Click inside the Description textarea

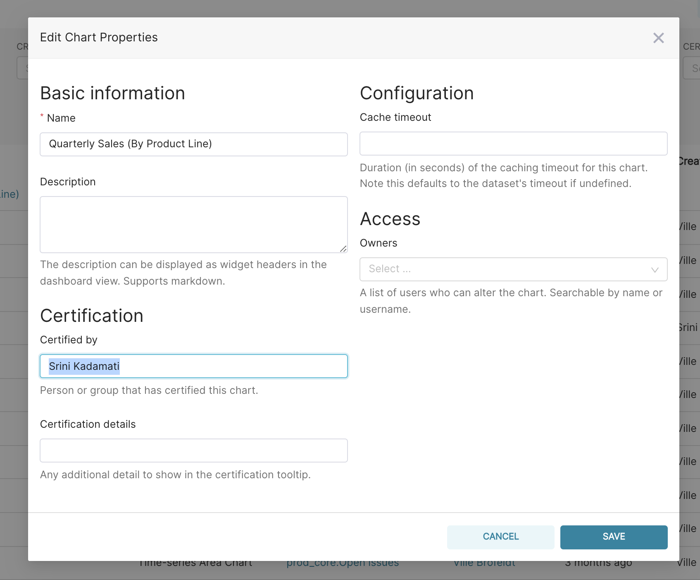pos(193,225)
